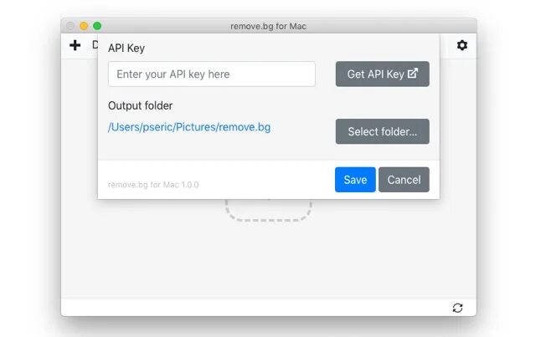Click the refresh arrows icon in status bar

pos(457,308)
